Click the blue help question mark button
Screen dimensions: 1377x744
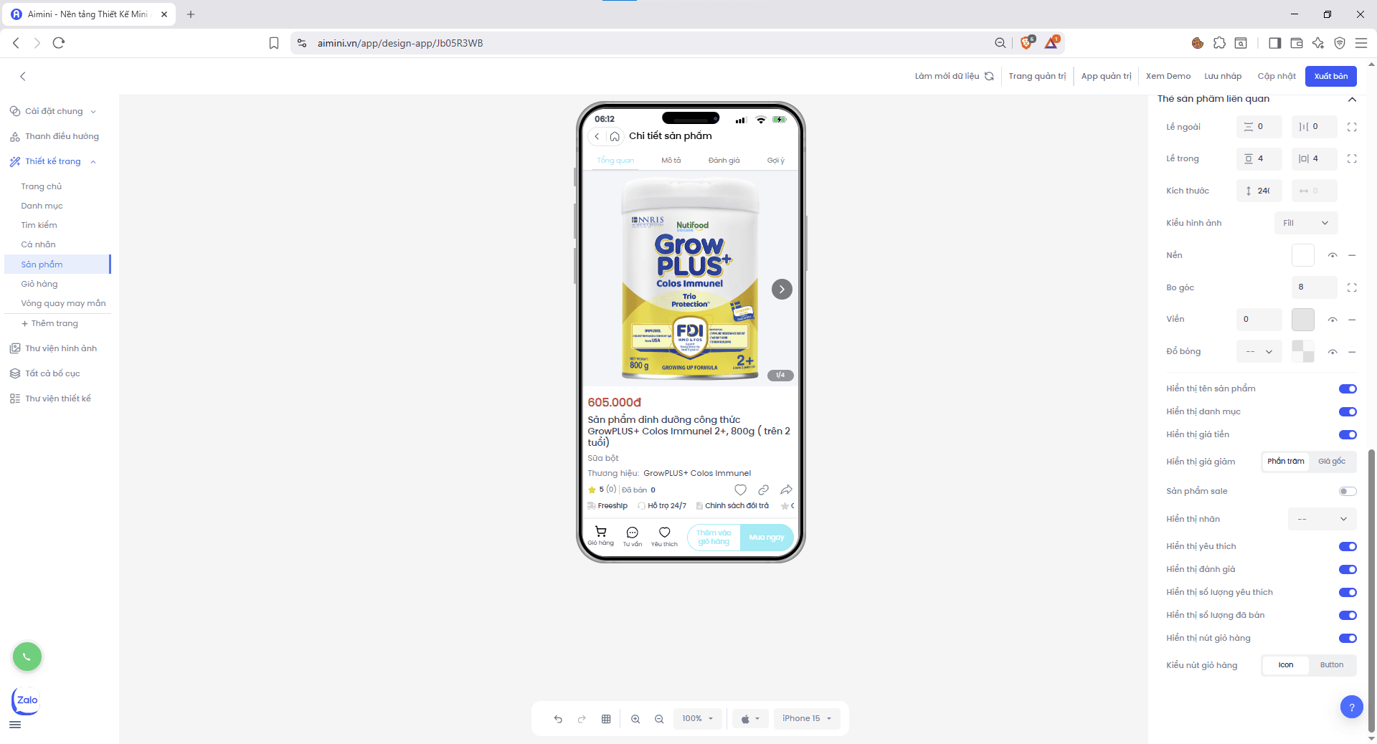coord(1351,707)
